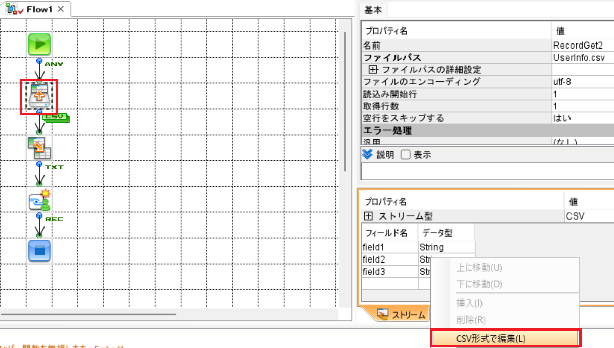Edit the 読込み開始行 value
The width and height of the screenshot is (614, 348).
coord(583,94)
